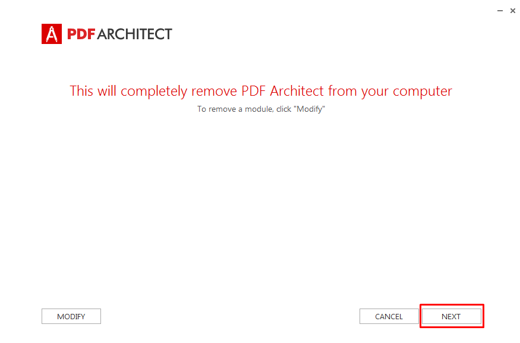
Task: Click the MODIFY button
Action: pyautogui.click(x=71, y=316)
